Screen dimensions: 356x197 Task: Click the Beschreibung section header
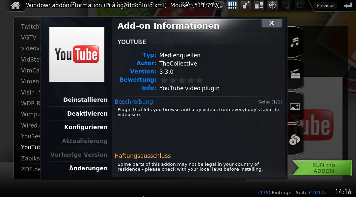(134, 102)
